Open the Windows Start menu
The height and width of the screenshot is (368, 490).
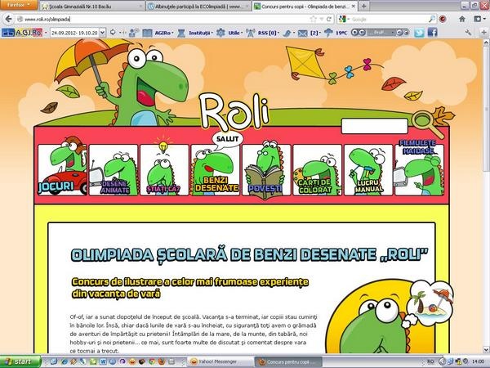tap(20, 361)
